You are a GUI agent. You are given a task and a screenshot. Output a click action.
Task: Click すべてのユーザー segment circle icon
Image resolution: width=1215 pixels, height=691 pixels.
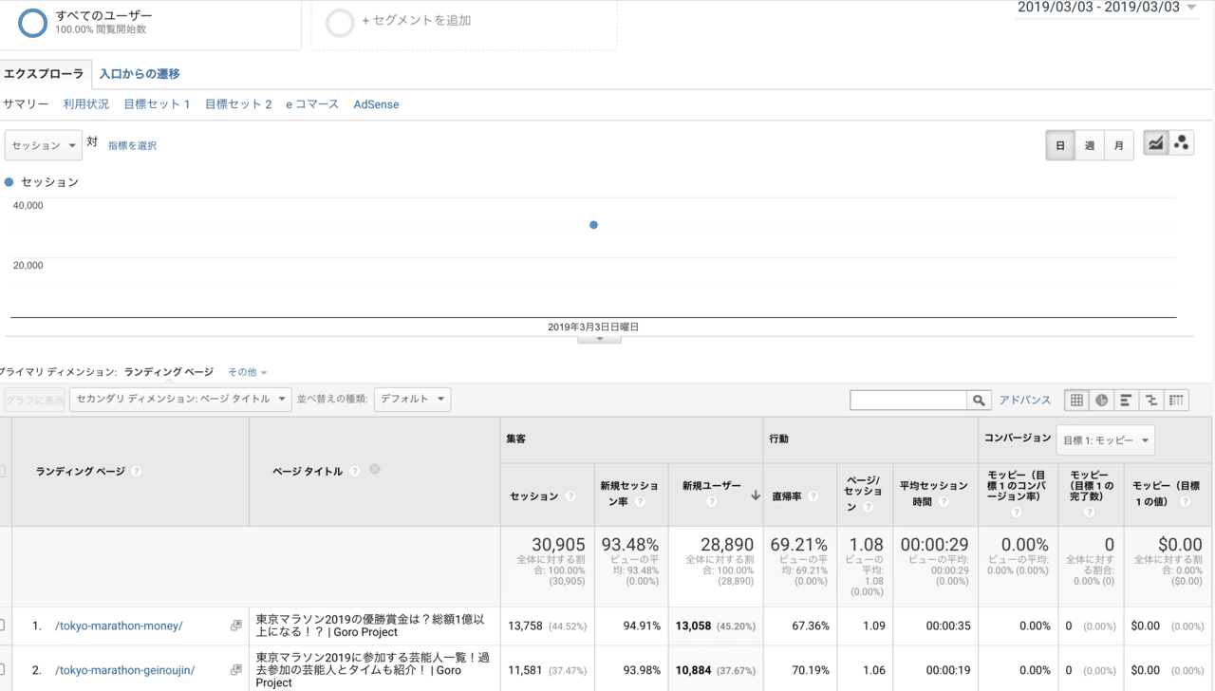coord(33,23)
